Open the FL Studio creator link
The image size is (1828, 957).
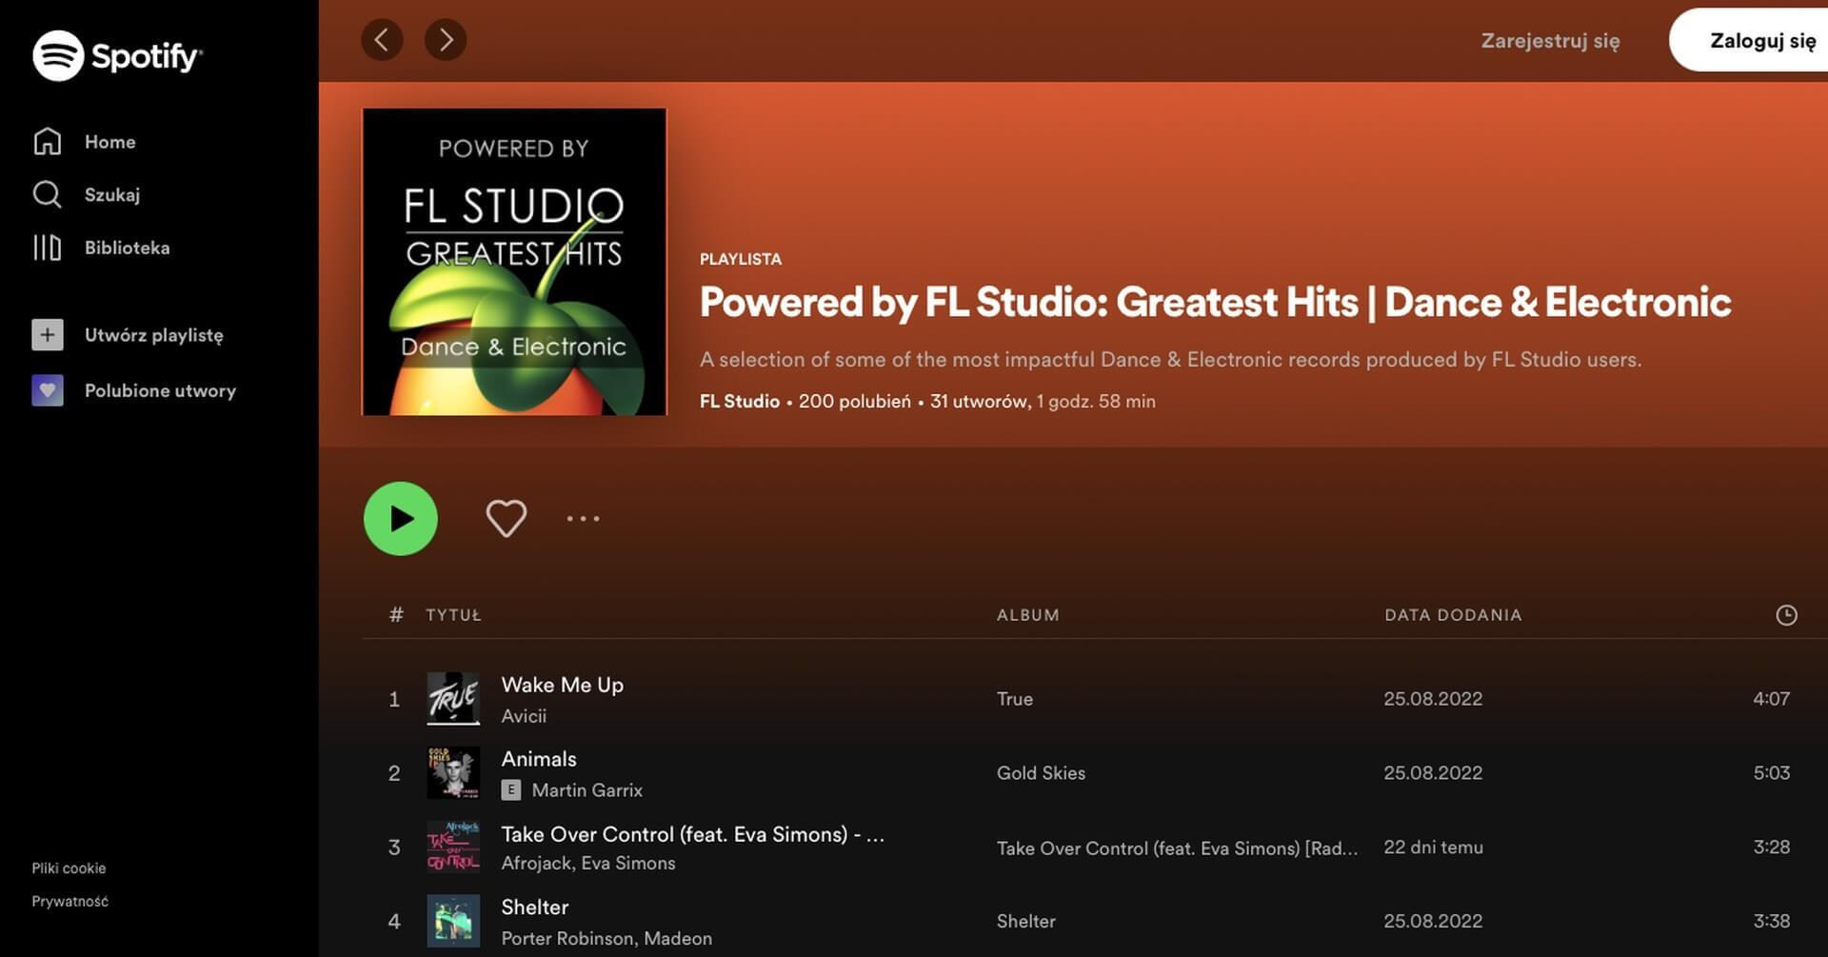(x=740, y=402)
